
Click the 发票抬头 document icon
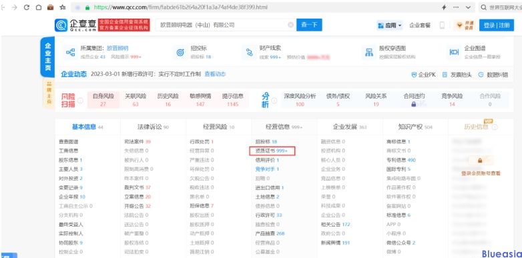445,75
